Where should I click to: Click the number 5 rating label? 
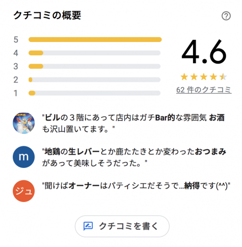[16, 40]
